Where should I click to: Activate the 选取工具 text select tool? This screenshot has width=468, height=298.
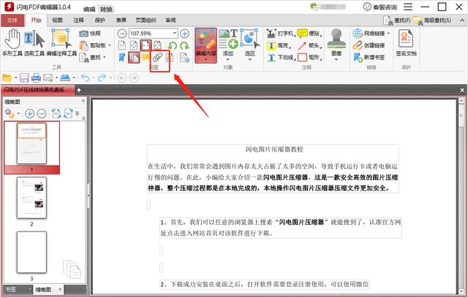tap(34, 42)
